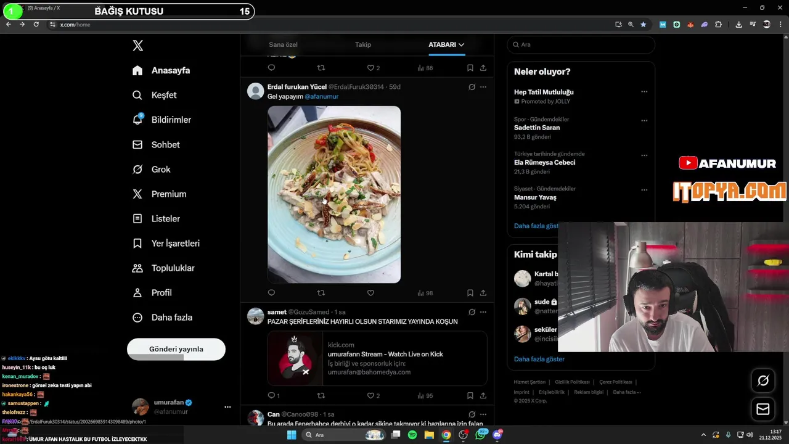Switch to Takip tab
This screenshot has height=444, width=789.
pos(363,44)
